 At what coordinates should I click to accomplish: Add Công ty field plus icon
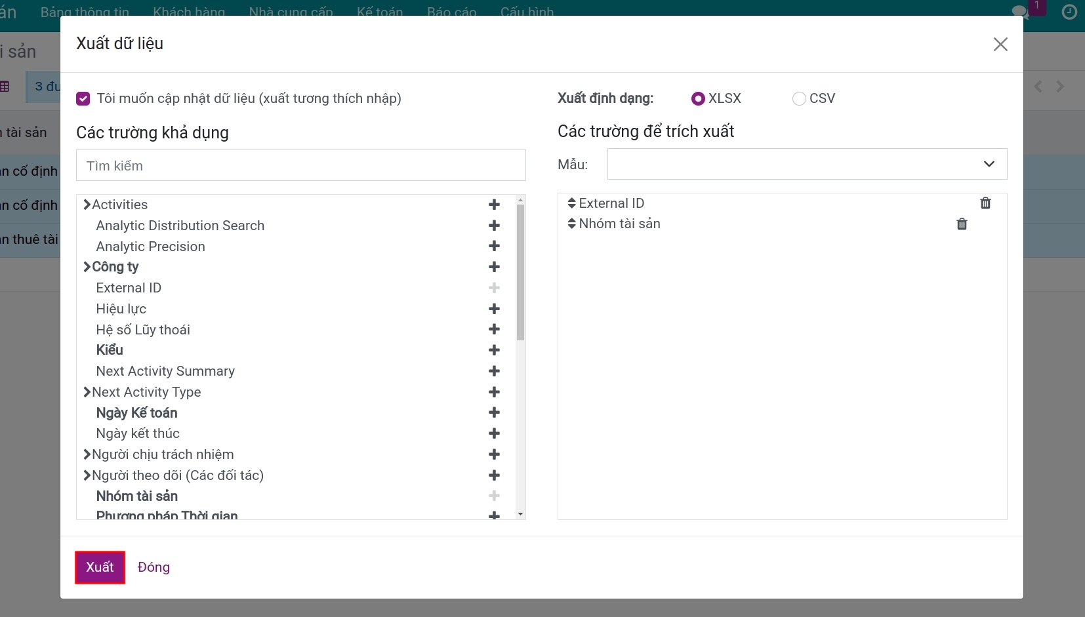click(495, 267)
